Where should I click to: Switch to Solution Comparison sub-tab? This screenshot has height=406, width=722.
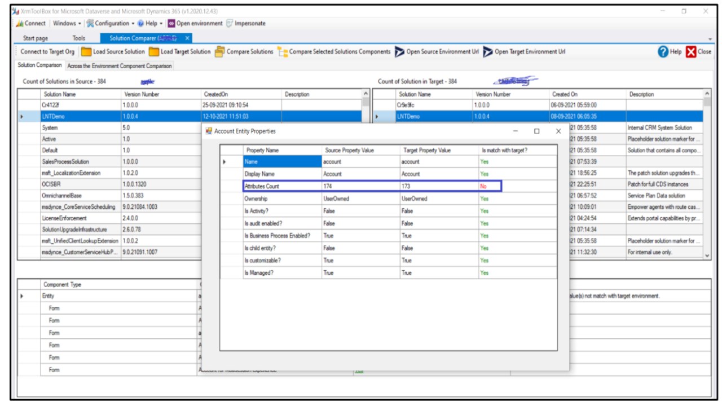tap(39, 66)
